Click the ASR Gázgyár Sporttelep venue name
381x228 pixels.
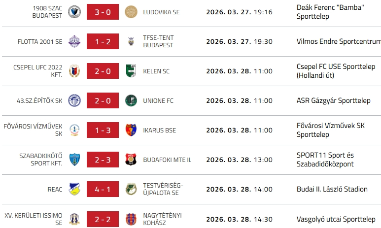coord(334,101)
